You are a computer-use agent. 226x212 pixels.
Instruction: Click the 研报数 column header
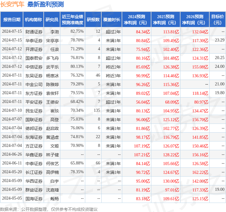pyautogui.click(x=93, y=20)
